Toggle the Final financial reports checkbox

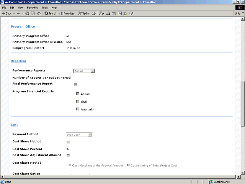click(77, 101)
